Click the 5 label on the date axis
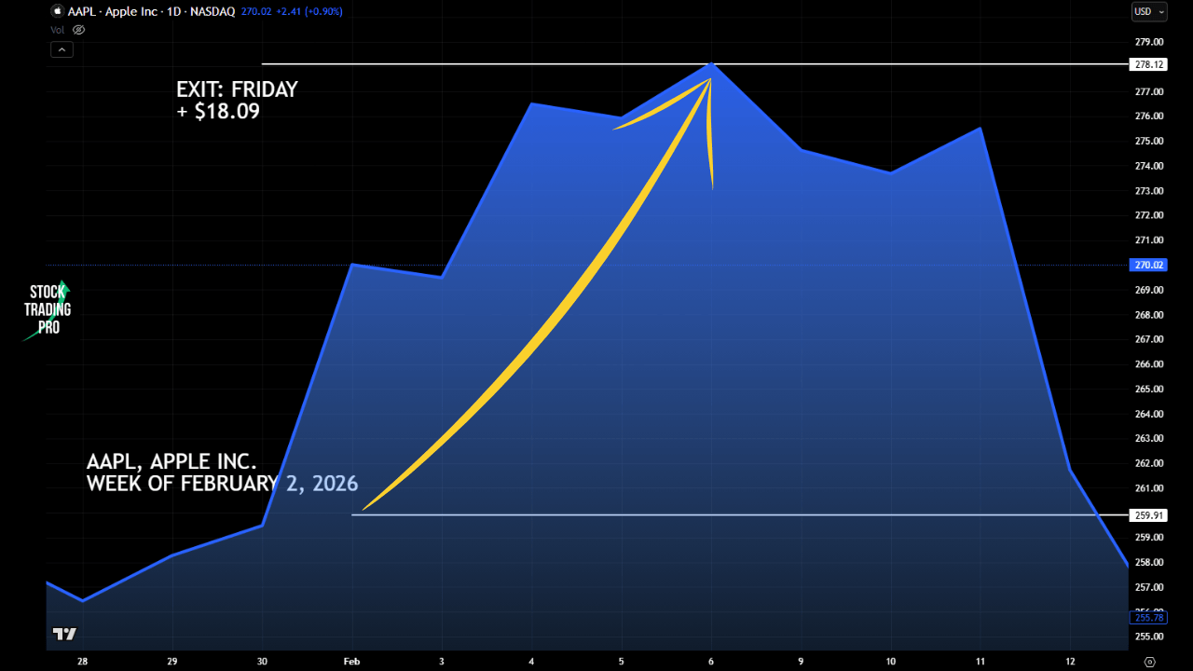Viewport: 1193px width, 671px height. coord(622,661)
